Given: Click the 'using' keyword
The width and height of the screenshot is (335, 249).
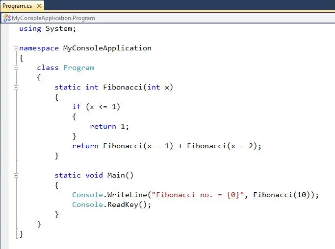Looking at the screenshot, I should coord(30,29).
